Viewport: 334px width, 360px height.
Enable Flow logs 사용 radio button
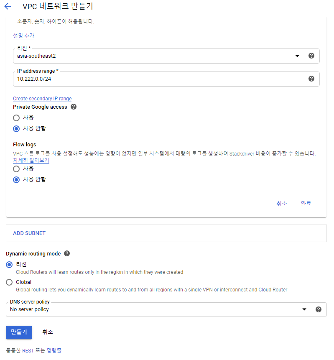[16, 169]
